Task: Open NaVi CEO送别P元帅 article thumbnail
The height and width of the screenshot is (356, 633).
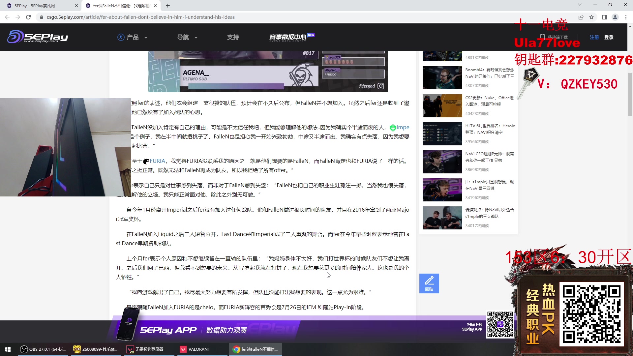Action: click(x=442, y=162)
